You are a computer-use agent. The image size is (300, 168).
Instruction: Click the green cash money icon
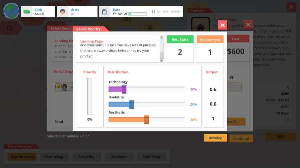tap(27, 12)
